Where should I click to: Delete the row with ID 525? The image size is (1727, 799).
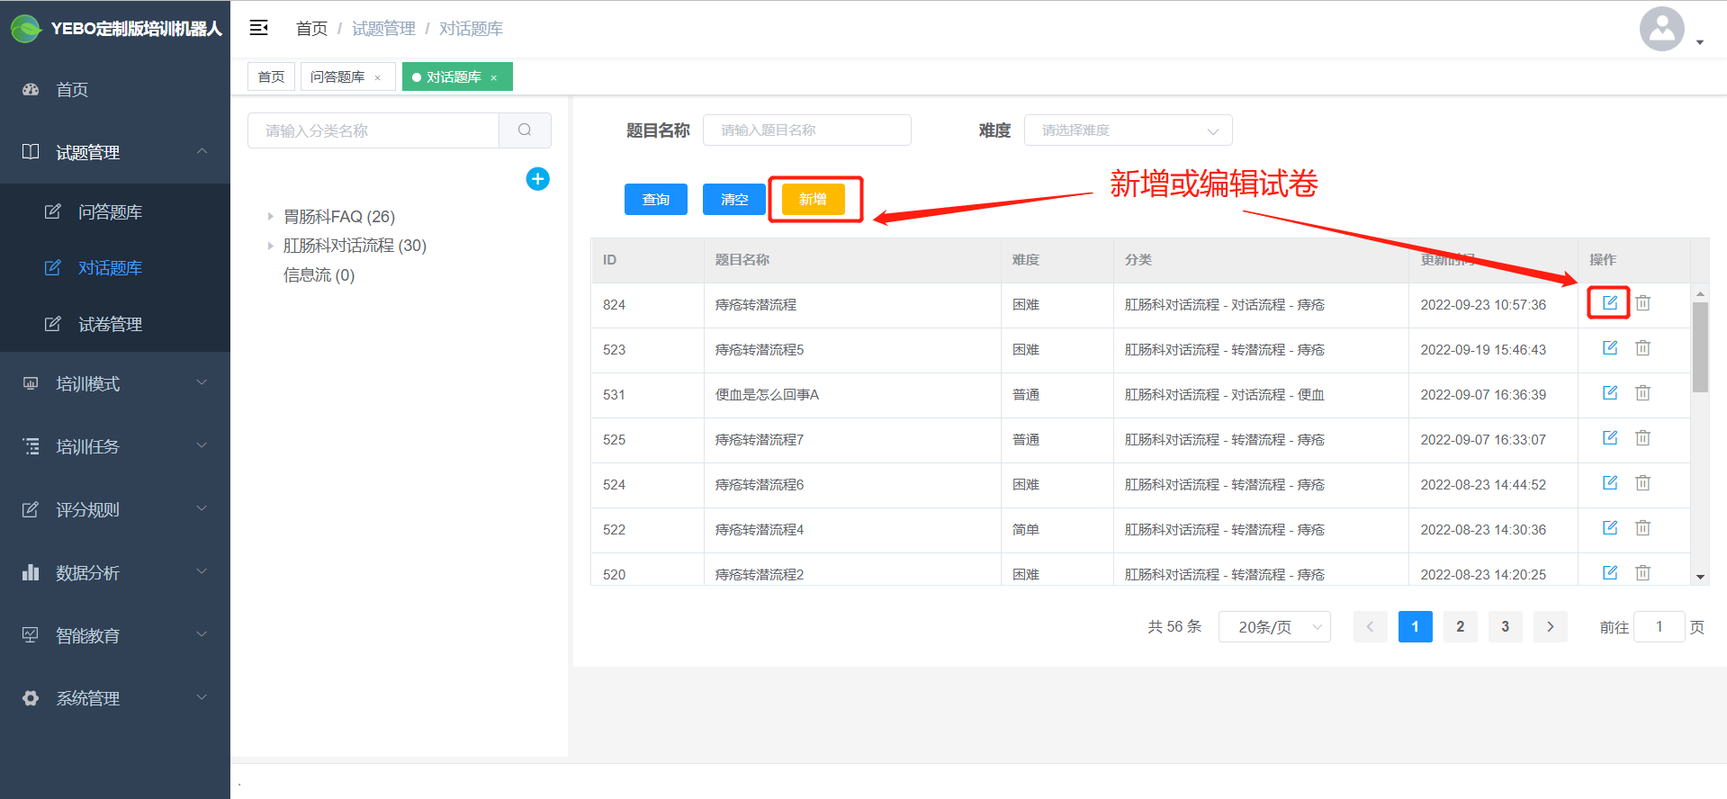(x=1642, y=437)
